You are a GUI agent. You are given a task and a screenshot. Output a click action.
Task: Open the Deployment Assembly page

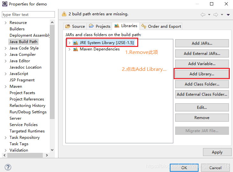coord(30,35)
